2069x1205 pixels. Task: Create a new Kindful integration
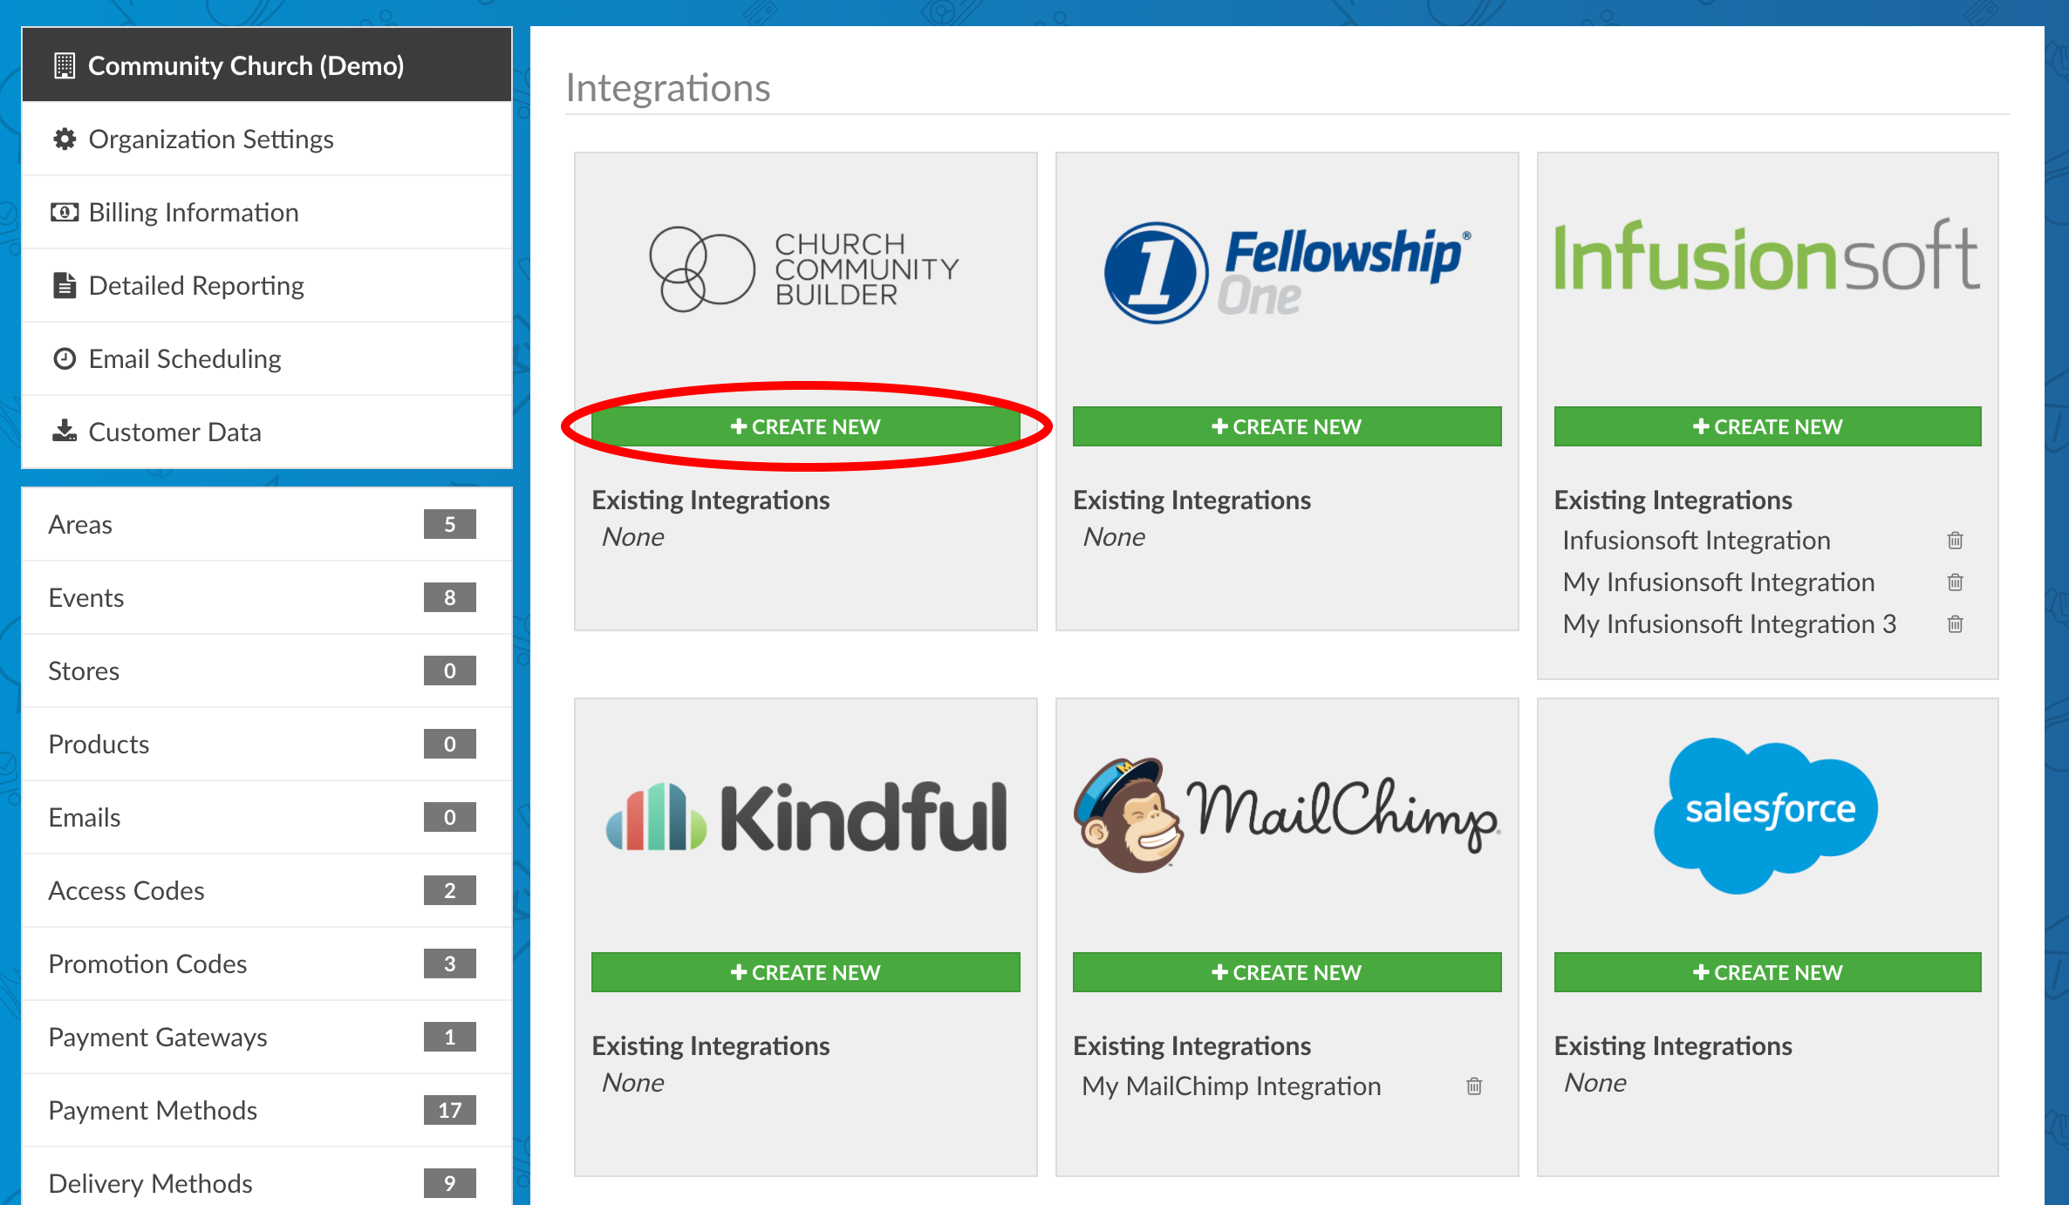point(805,973)
